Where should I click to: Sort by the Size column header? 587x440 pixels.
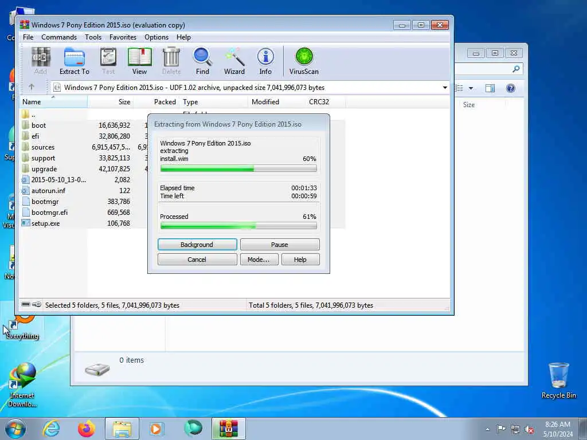tap(111, 102)
